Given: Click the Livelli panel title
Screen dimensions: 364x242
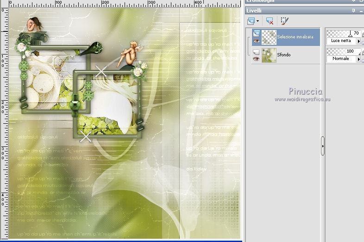Looking at the screenshot, I should (x=254, y=11).
